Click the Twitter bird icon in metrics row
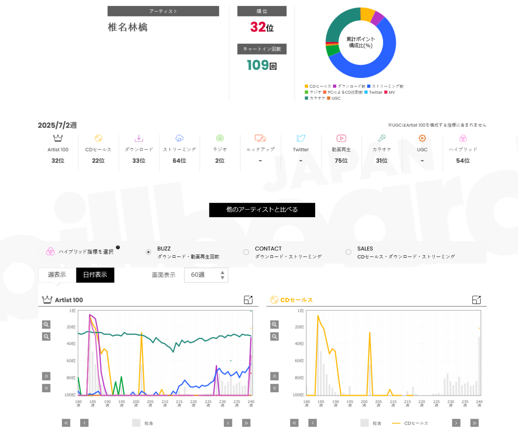Image resolution: width=518 pixels, height=428 pixels. 301,138
